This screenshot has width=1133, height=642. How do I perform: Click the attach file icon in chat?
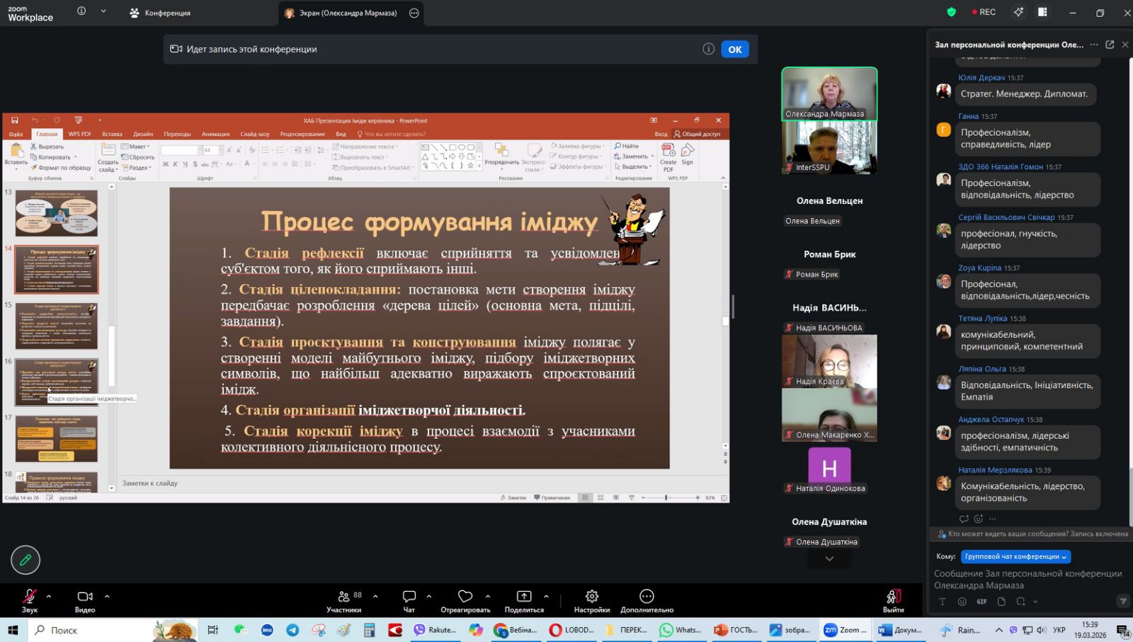click(x=1001, y=602)
